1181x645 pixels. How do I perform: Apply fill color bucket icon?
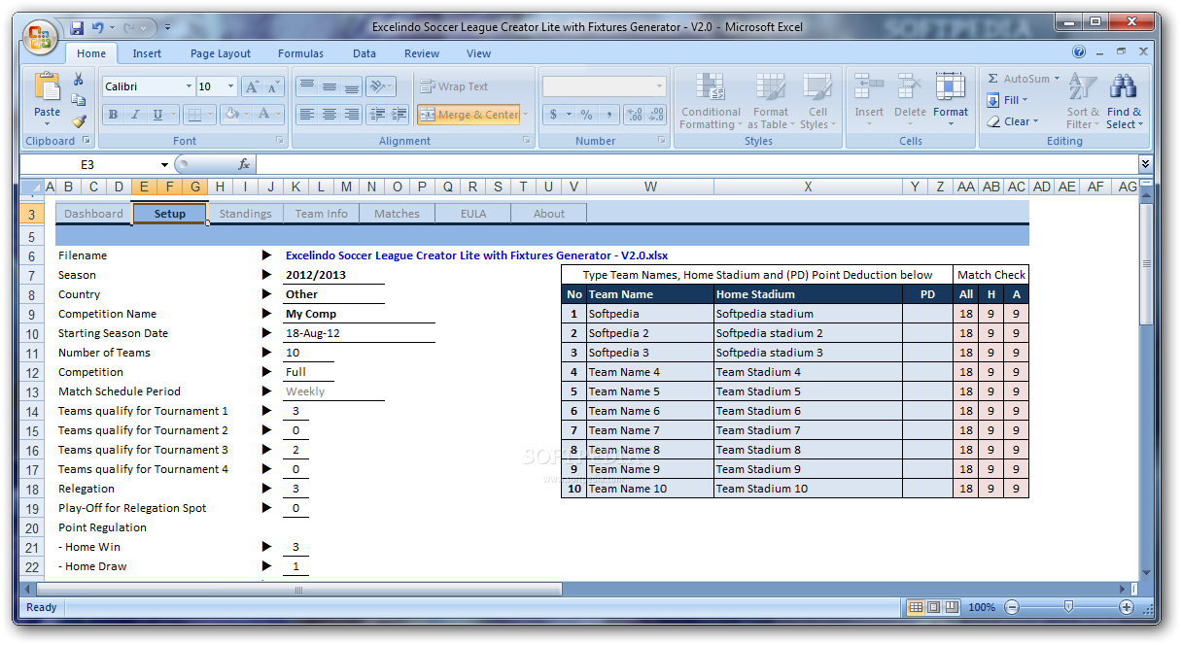click(231, 115)
